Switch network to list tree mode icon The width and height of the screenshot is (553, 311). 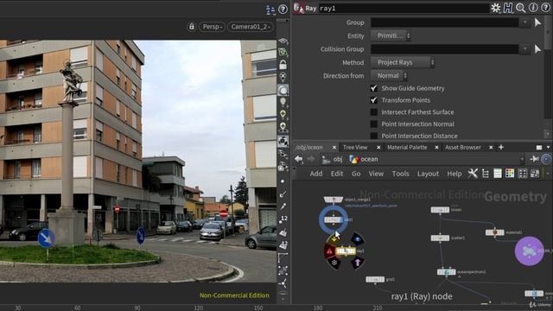pyautogui.click(x=486, y=174)
